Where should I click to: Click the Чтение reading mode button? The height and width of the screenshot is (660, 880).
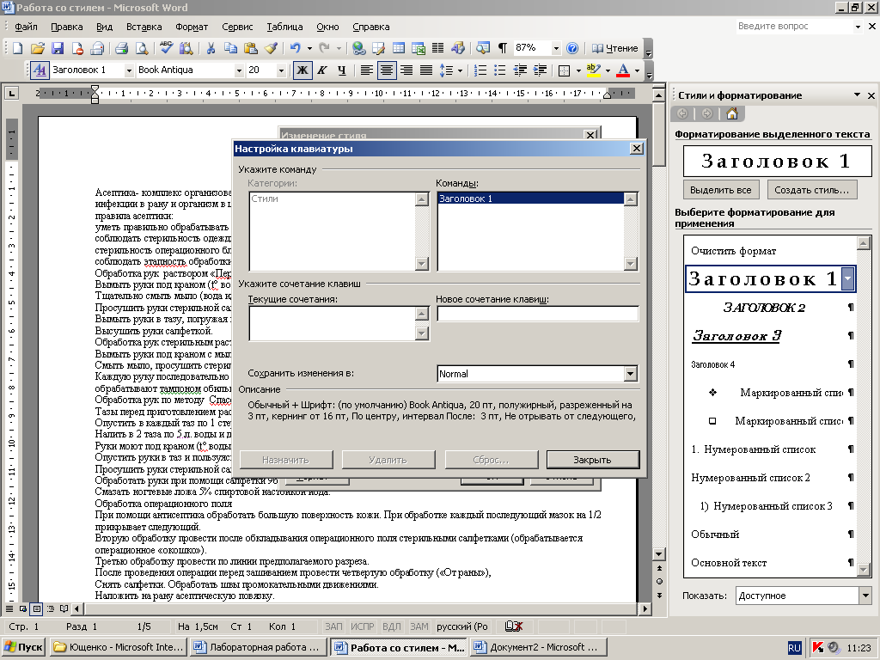pos(615,48)
